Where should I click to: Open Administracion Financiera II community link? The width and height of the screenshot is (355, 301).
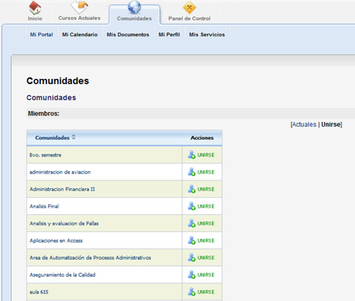point(62,189)
